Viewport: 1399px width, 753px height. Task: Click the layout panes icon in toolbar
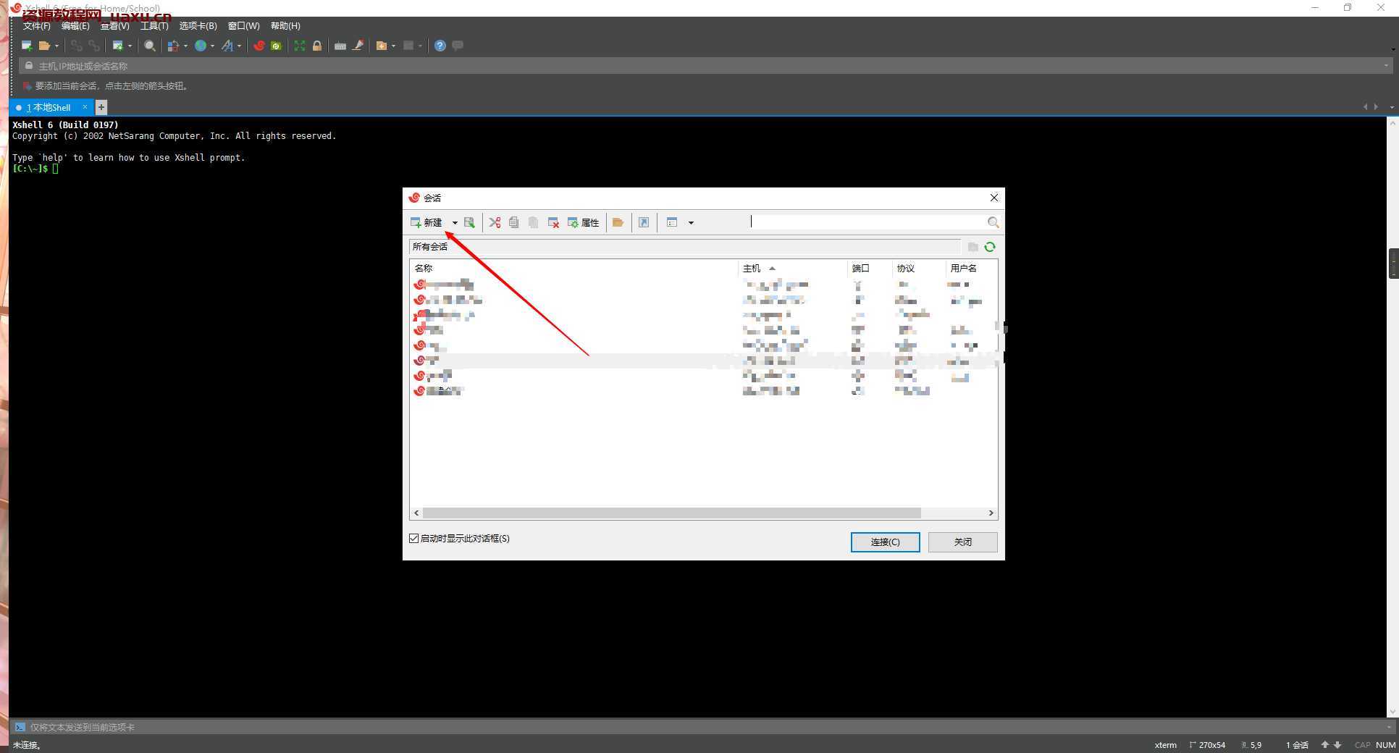[408, 46]
